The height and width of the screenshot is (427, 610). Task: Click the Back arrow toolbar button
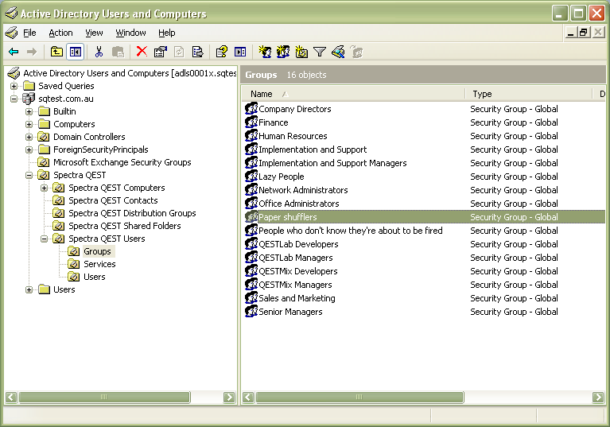[x=14, y=52]
